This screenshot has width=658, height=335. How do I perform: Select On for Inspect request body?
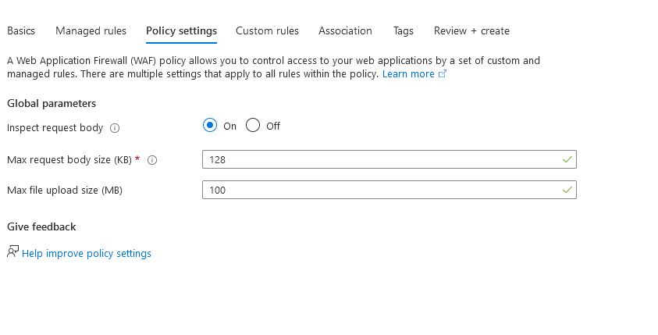point(210,126)
